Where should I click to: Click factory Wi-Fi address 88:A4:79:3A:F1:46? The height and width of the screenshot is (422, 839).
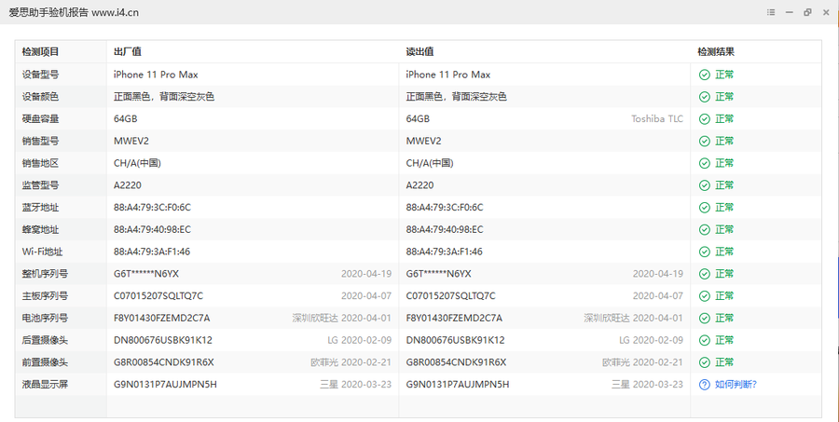pos(151,252)
